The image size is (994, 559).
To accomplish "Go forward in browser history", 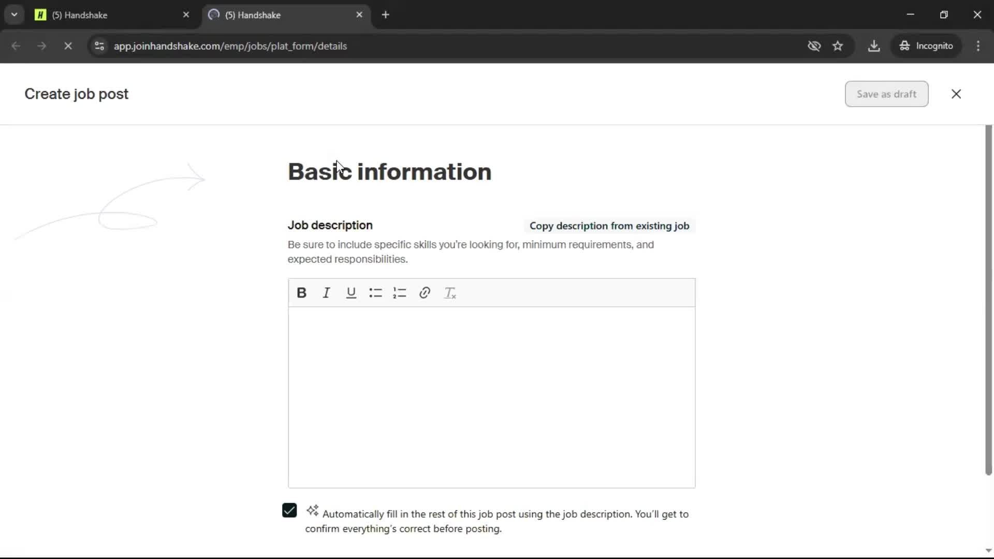I will coord(42,46).
